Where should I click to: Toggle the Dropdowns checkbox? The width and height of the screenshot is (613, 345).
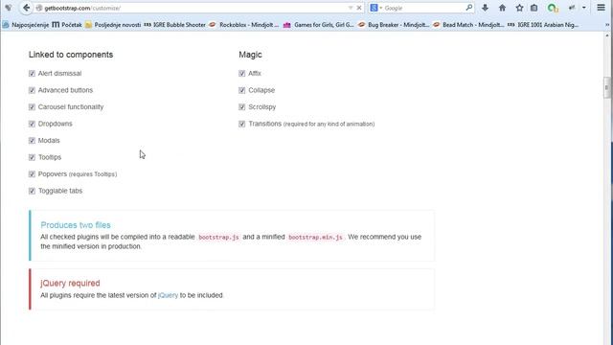click(32, 124)
